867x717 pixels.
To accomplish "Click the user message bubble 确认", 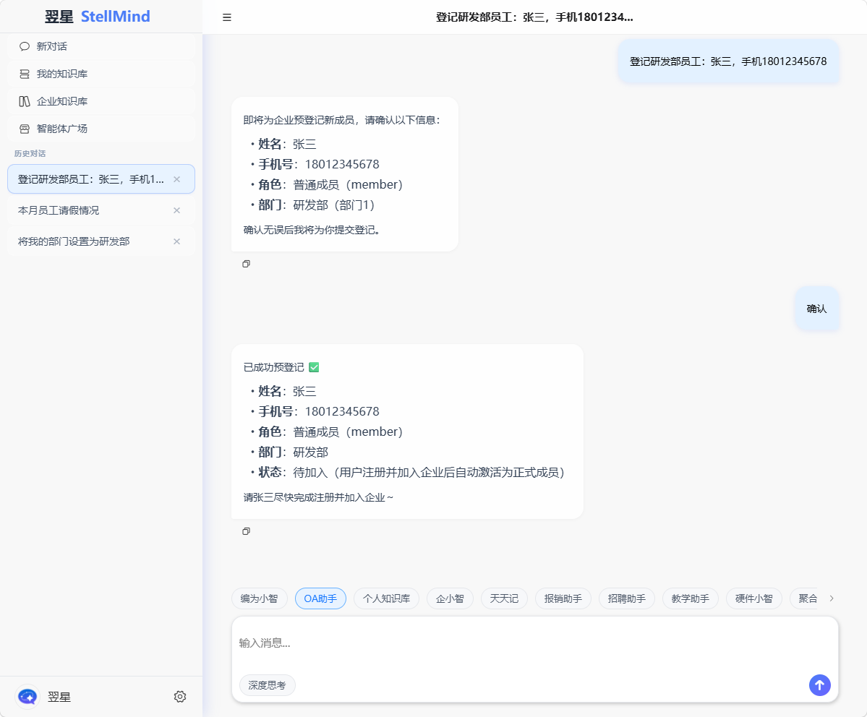I will (816, 309).
